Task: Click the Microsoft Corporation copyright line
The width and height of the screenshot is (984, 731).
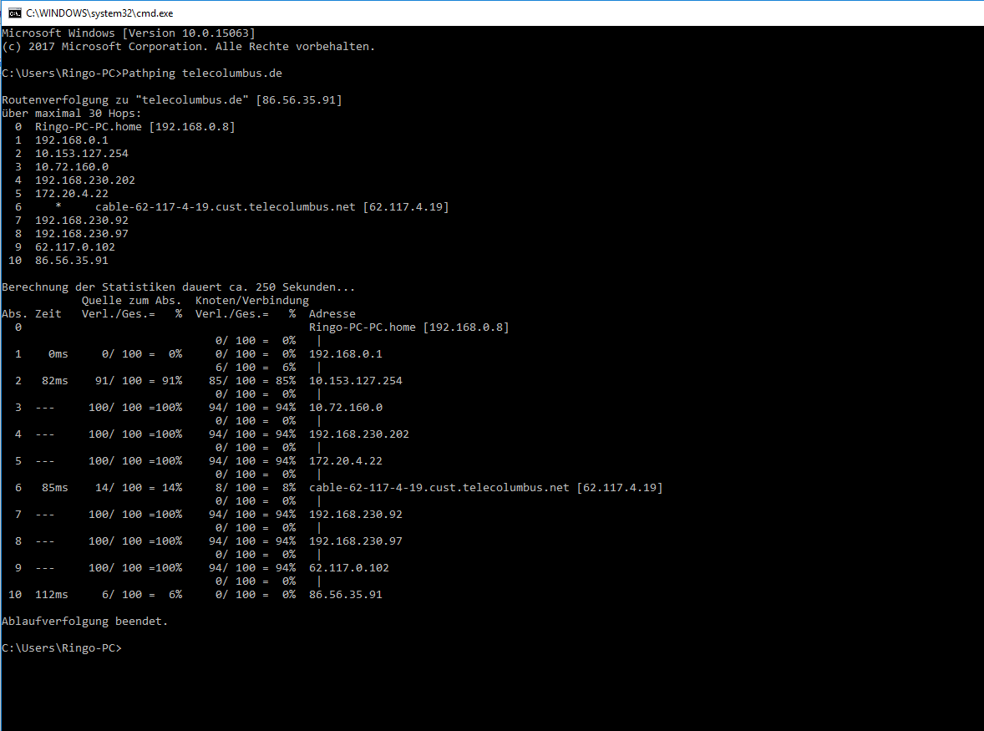Action: tap(188, 47)
